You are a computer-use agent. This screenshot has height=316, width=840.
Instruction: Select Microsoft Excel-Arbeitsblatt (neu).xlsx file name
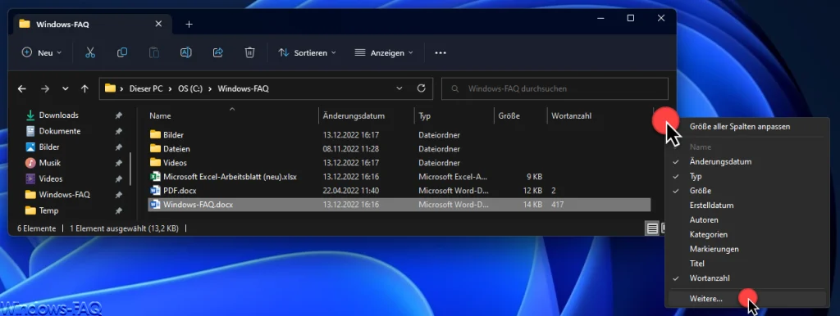tap(230, 177)
